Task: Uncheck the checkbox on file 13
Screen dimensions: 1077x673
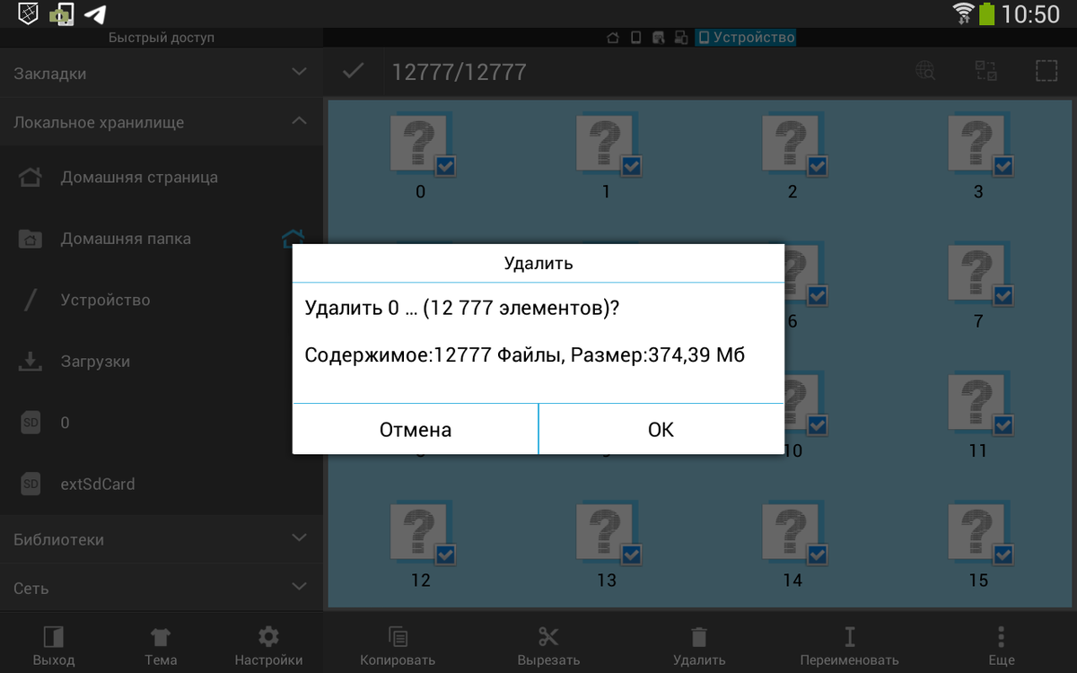Action: 631,555
